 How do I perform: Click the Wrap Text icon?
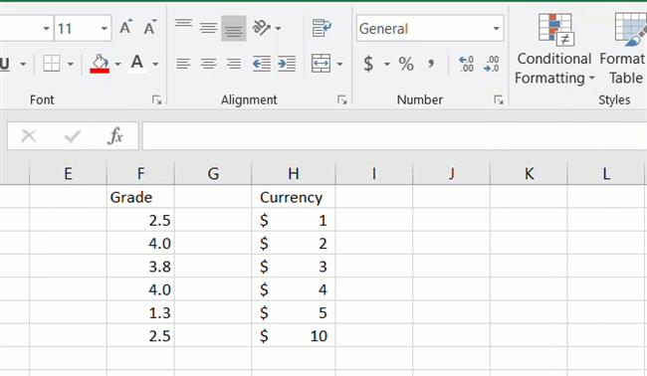point(322,28)
